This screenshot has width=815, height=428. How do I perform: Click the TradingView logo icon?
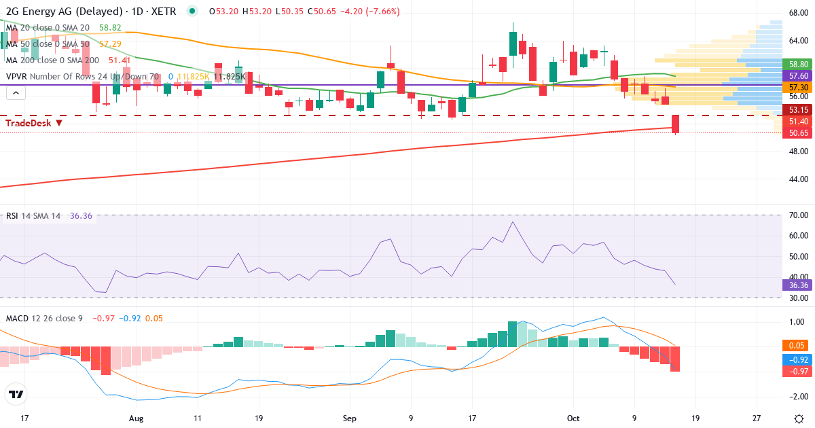coord(16,394)
